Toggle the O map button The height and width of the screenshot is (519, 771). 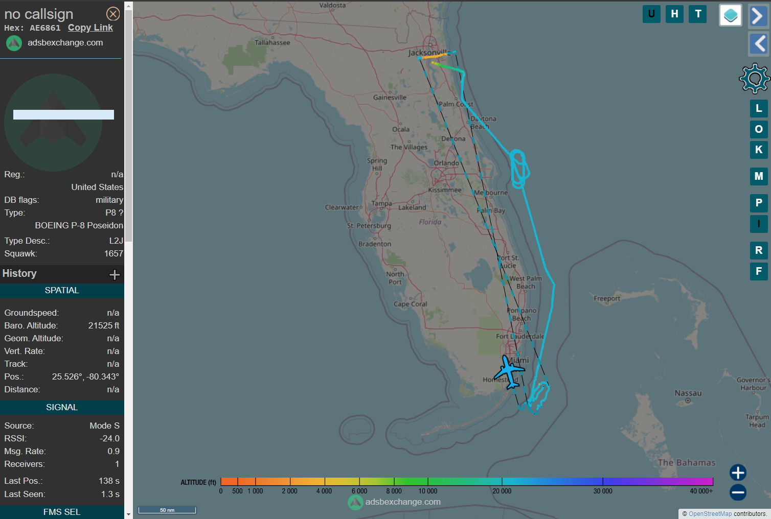[759, 129]
